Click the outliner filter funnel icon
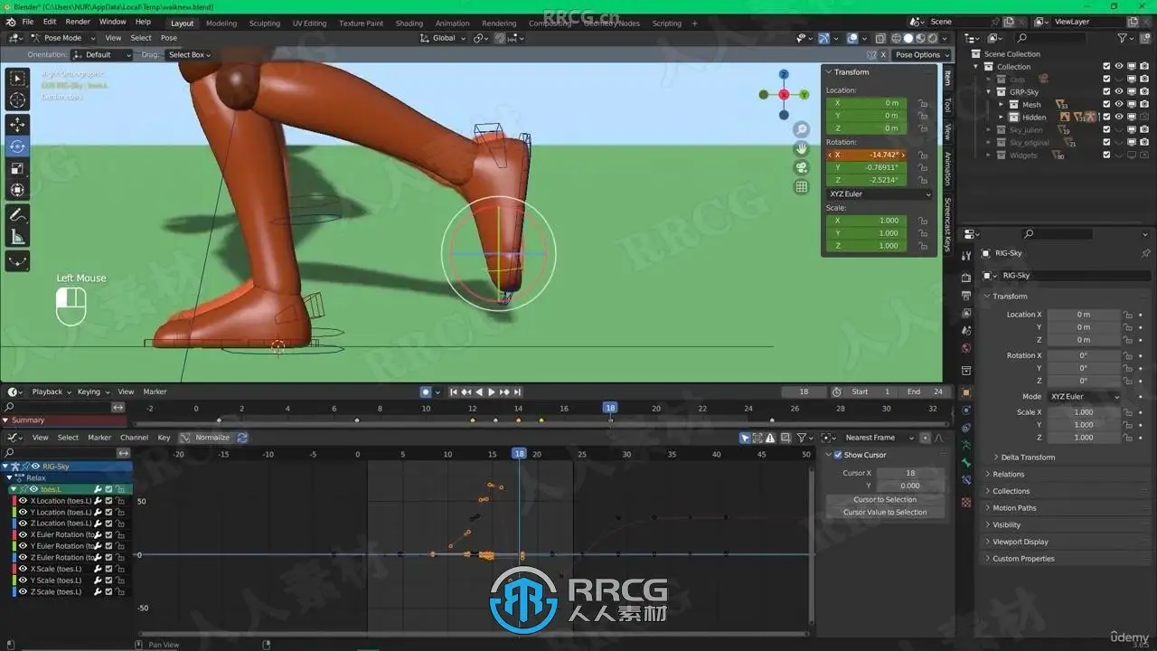 click(x=1123, y=38)
